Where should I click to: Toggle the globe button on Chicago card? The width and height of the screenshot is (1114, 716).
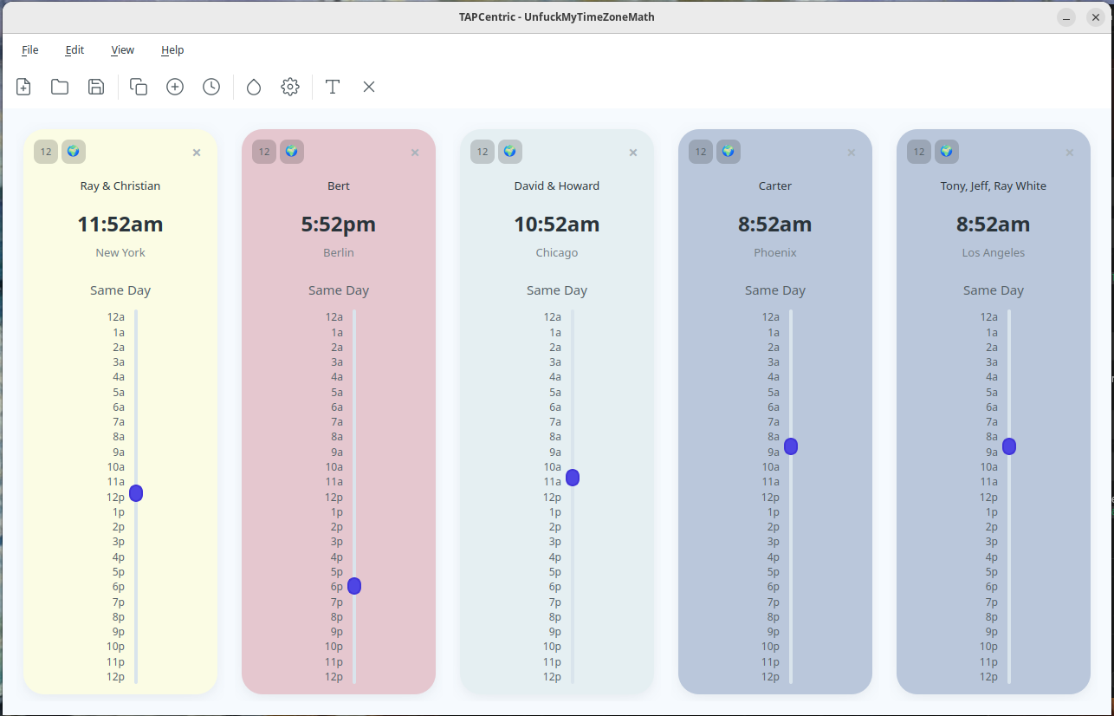point(510,152)
